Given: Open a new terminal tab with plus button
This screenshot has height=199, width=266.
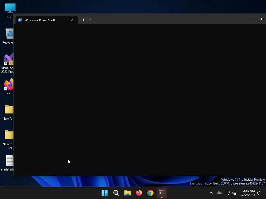Looking at the screenshot, I should pos(83,20).
